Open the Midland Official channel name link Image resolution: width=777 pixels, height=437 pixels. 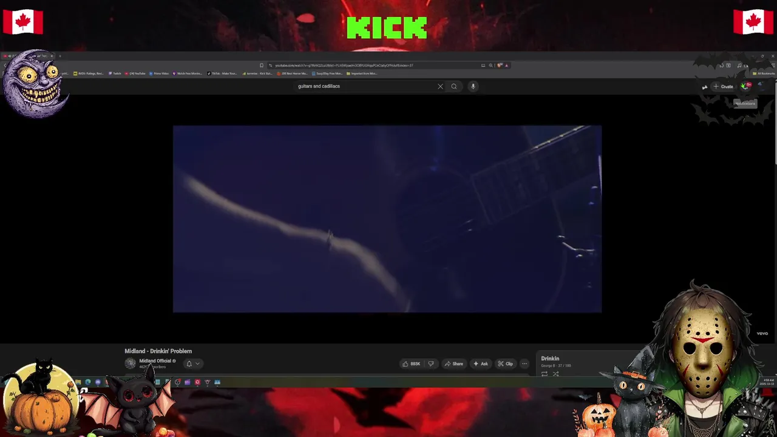tap(155, 361)
